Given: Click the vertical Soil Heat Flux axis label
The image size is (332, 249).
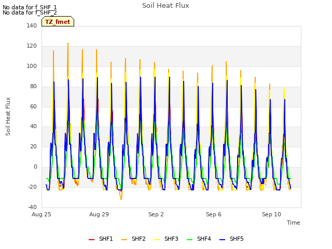Looking at the screenshot, I should tap(8, 116).
